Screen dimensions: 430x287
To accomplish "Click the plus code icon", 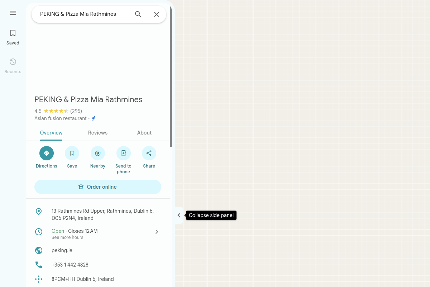I will (39, 279).
